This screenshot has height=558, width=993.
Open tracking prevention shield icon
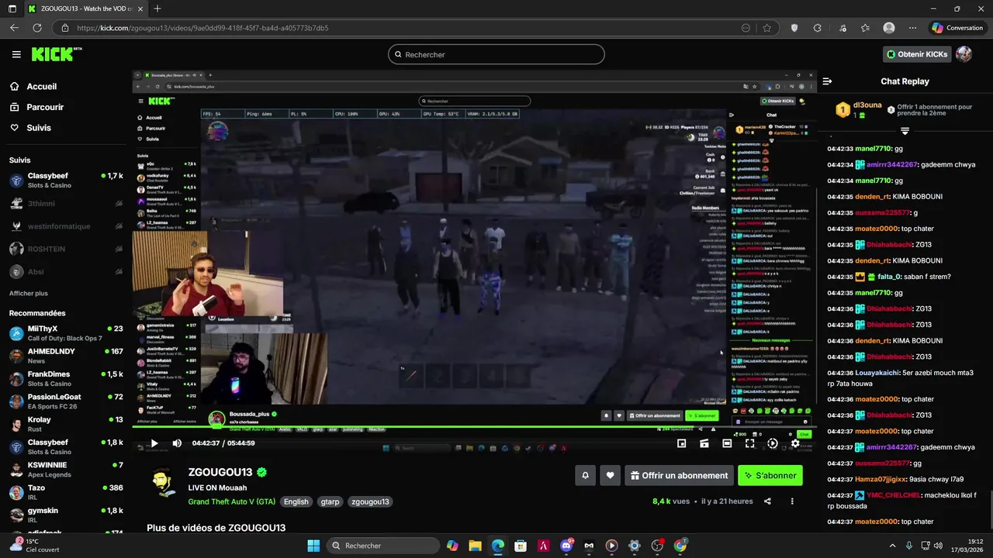point(794,28)
